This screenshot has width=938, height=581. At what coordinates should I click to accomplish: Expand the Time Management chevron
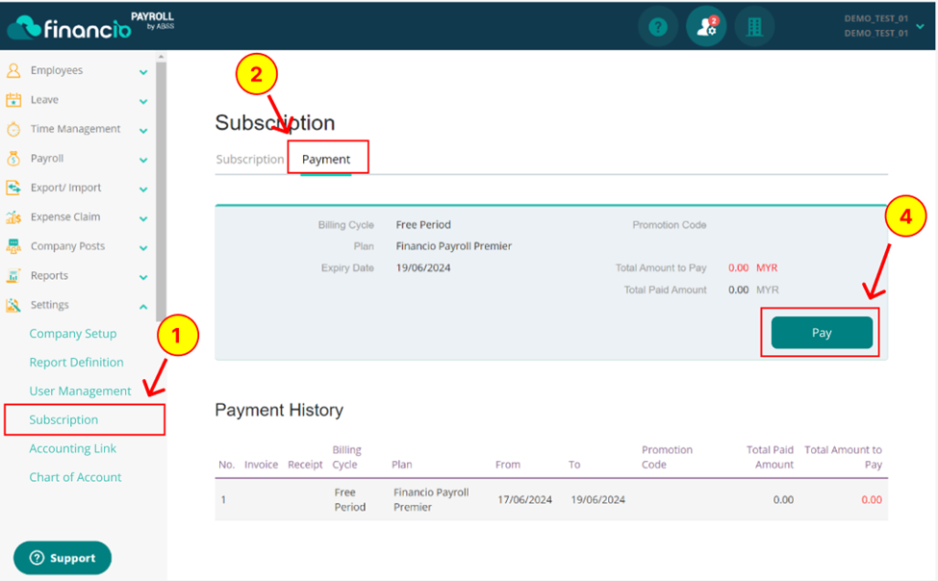pos(143,131)
